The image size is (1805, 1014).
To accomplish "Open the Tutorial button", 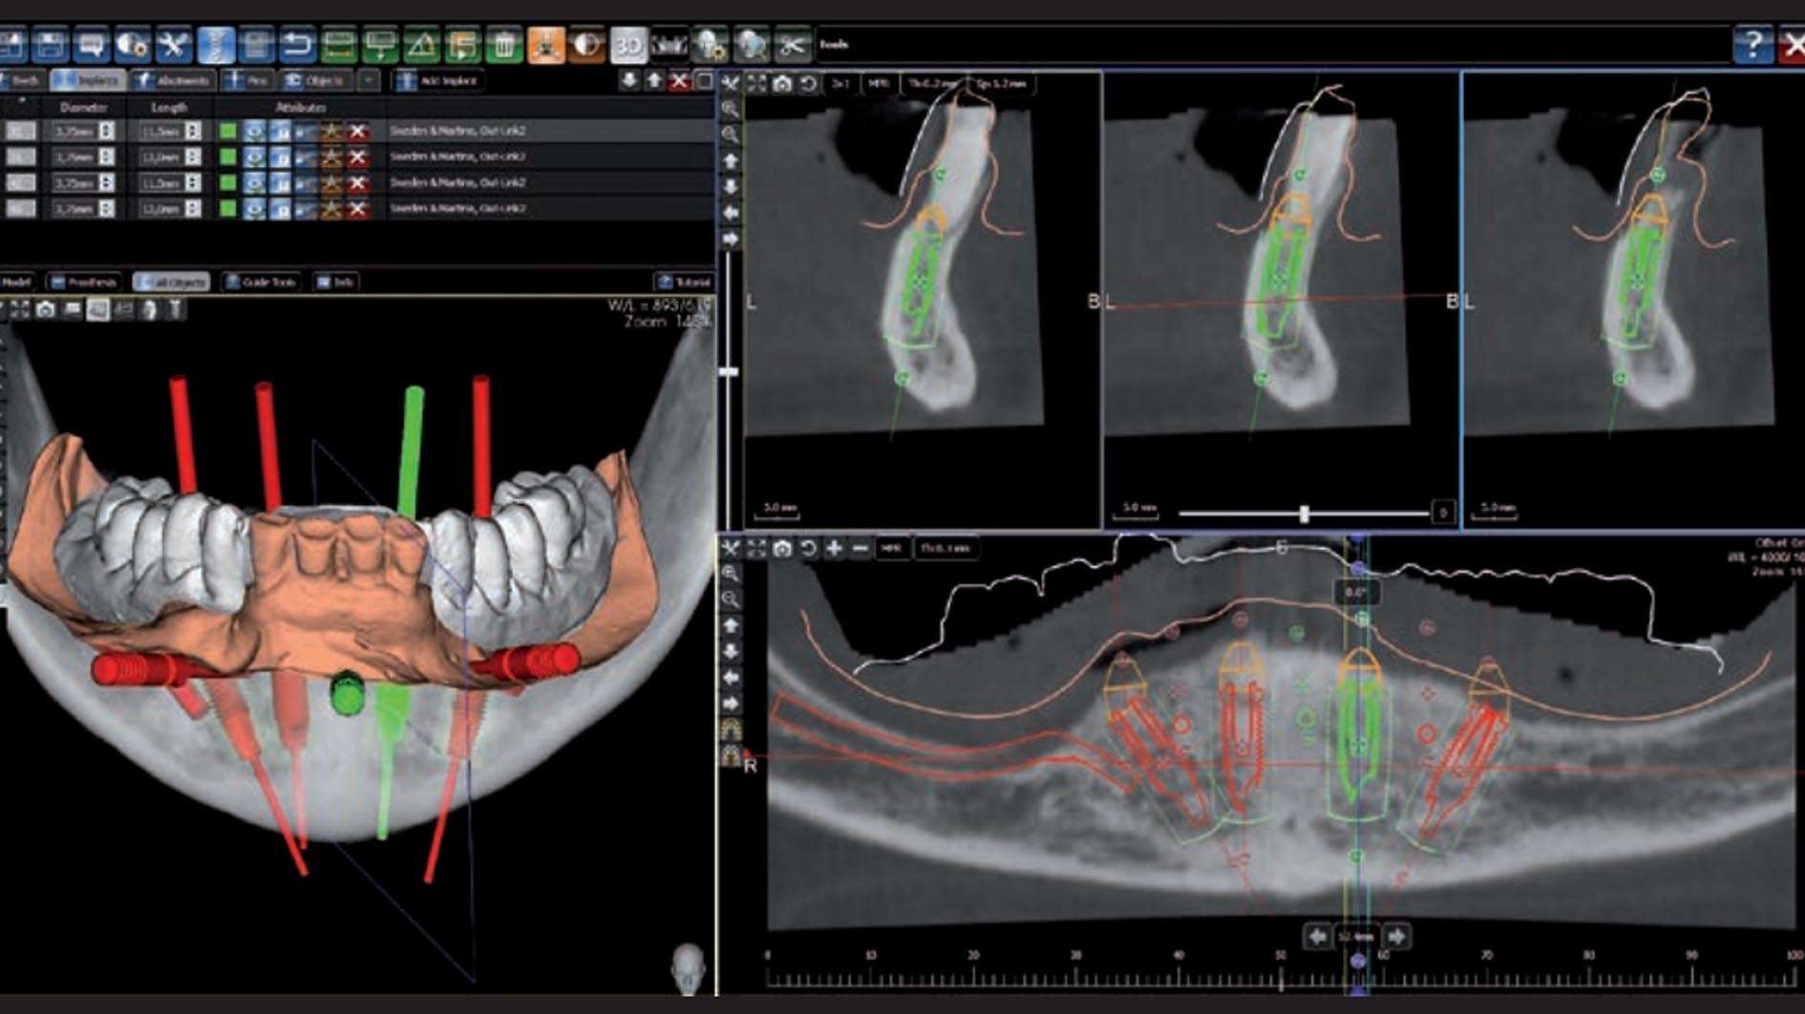I will pos(684,282).
